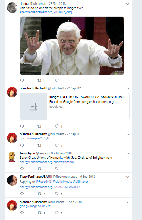The height and width of the screenshot is (220, 142).
Task: Retweet the FREE BOOK card tweet
Action: [x=39, y=126]
